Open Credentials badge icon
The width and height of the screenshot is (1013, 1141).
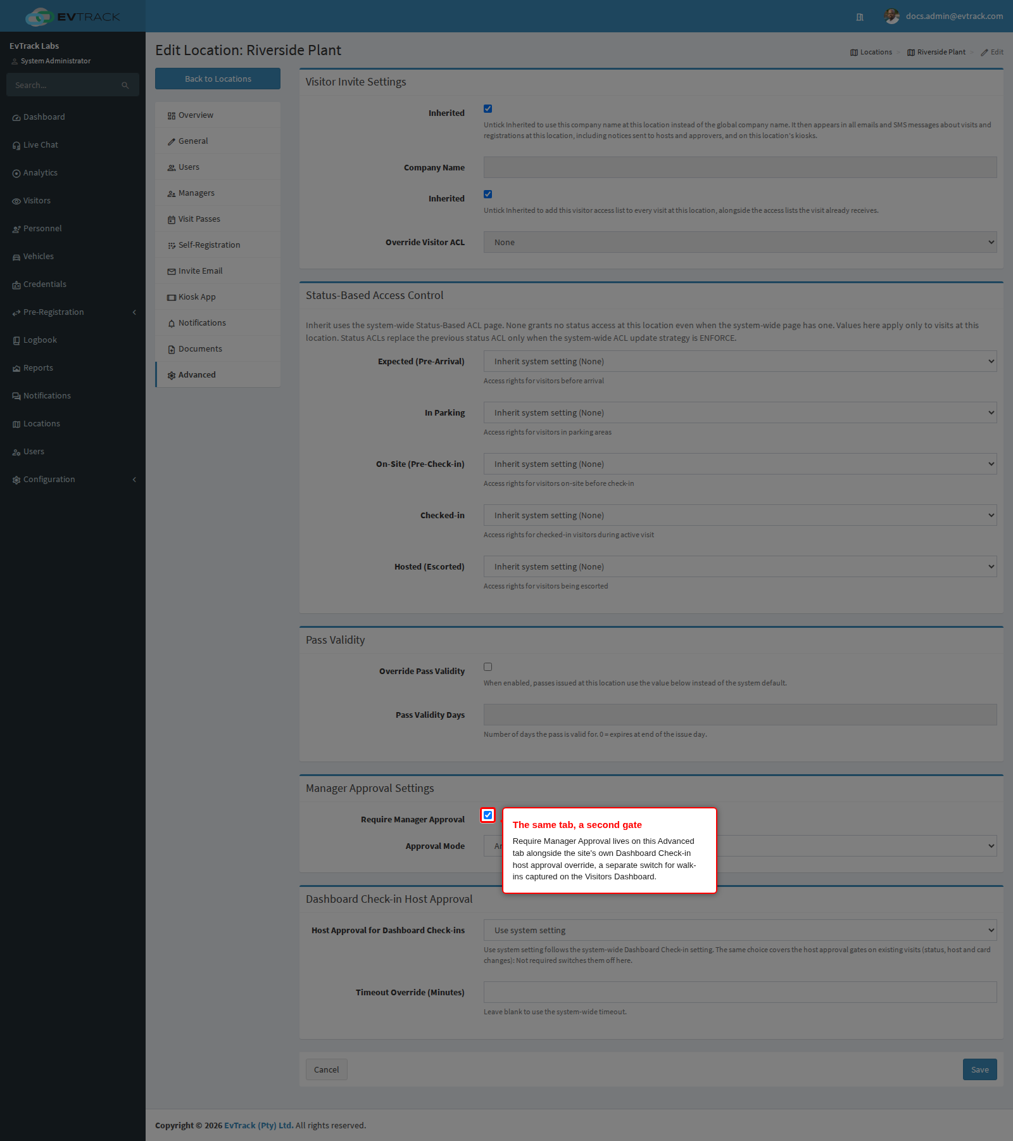(x=16, y=285)
